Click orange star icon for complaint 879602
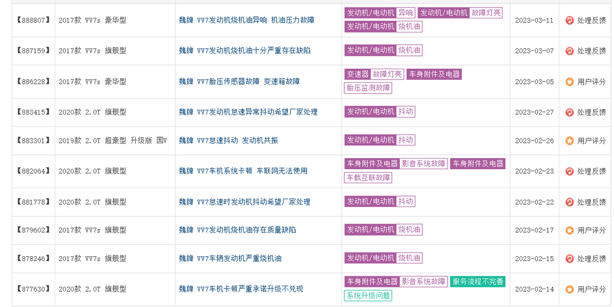Image resolution: width=614 pixels, height=307 pixels. tap(569, 230)
